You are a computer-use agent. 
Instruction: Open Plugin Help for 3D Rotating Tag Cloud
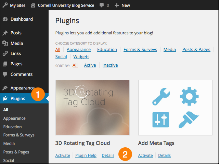click(86, 155)
